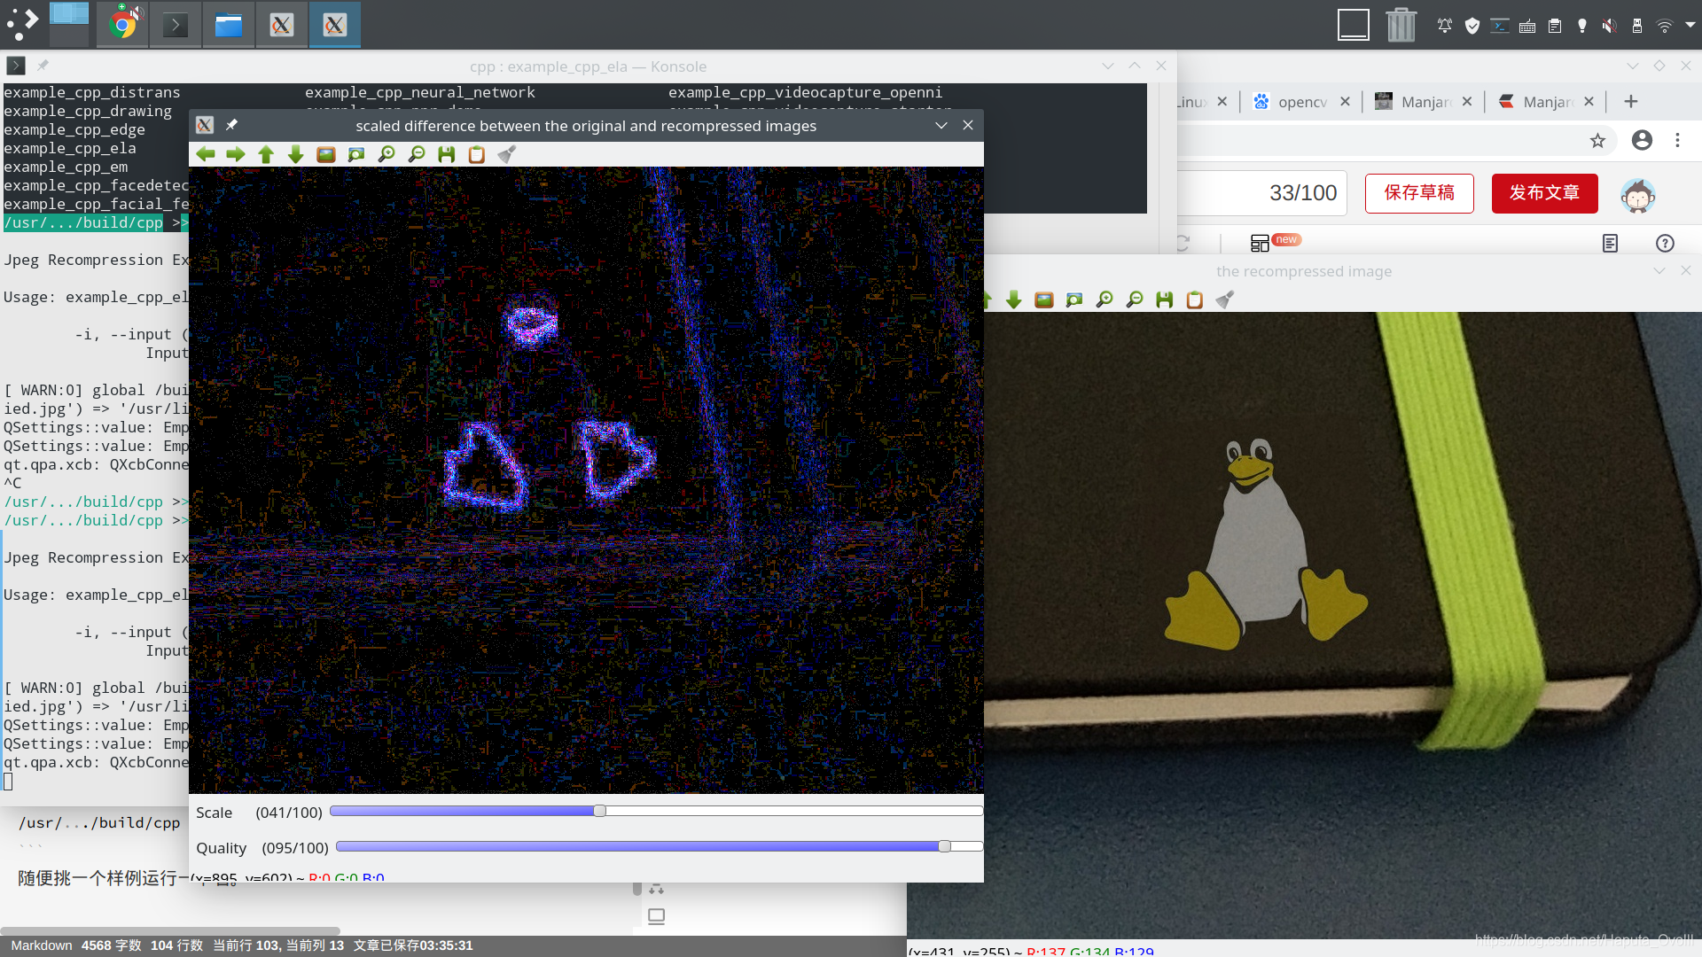The height and width of the screenshot is (957, 1702).
Task: Collapse the scaled difference window title chevron
Action: [x=941, y=125]
